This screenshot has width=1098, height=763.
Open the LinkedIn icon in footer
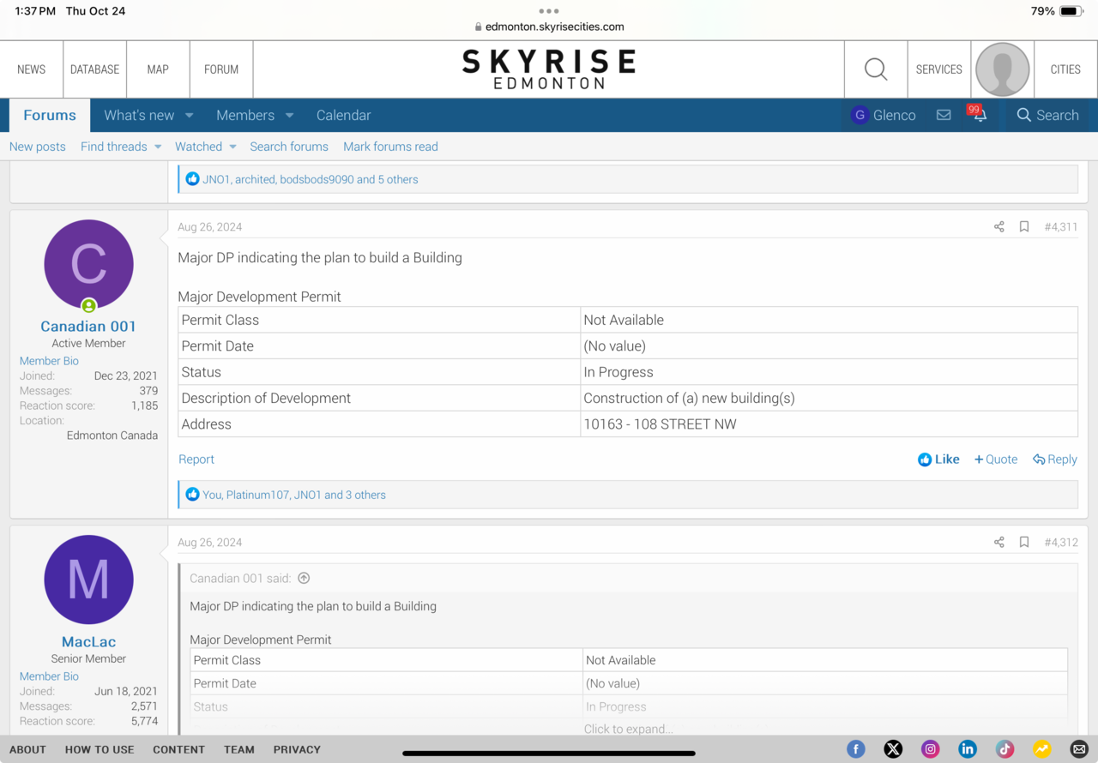point(968,749)
